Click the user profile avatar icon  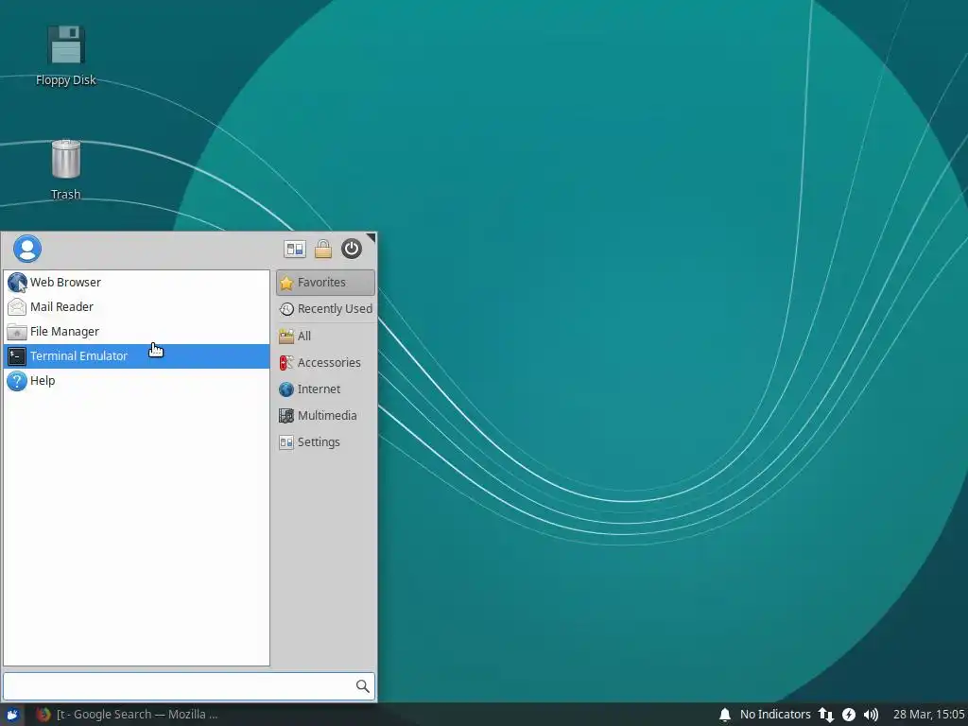pyautogui.click(x=27, y=249)
